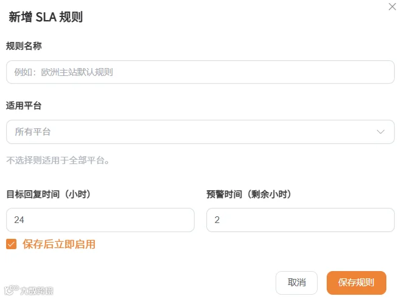This screenshot has height=299, width=404.
Task: Click the 目标回复时间（小时）label
Action: (x=49, y=194)
